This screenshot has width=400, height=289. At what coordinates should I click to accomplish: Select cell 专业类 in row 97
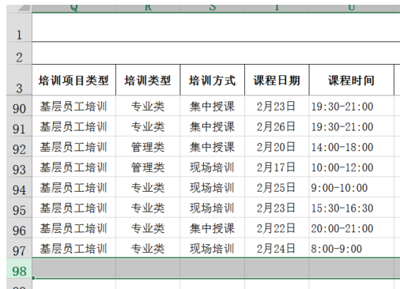[148, 248]
